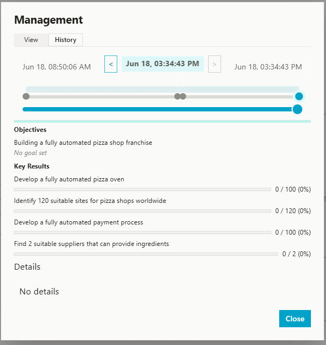Click the automated pizza oven progress bar
The image size is (326, 345).
click(143, 189)
